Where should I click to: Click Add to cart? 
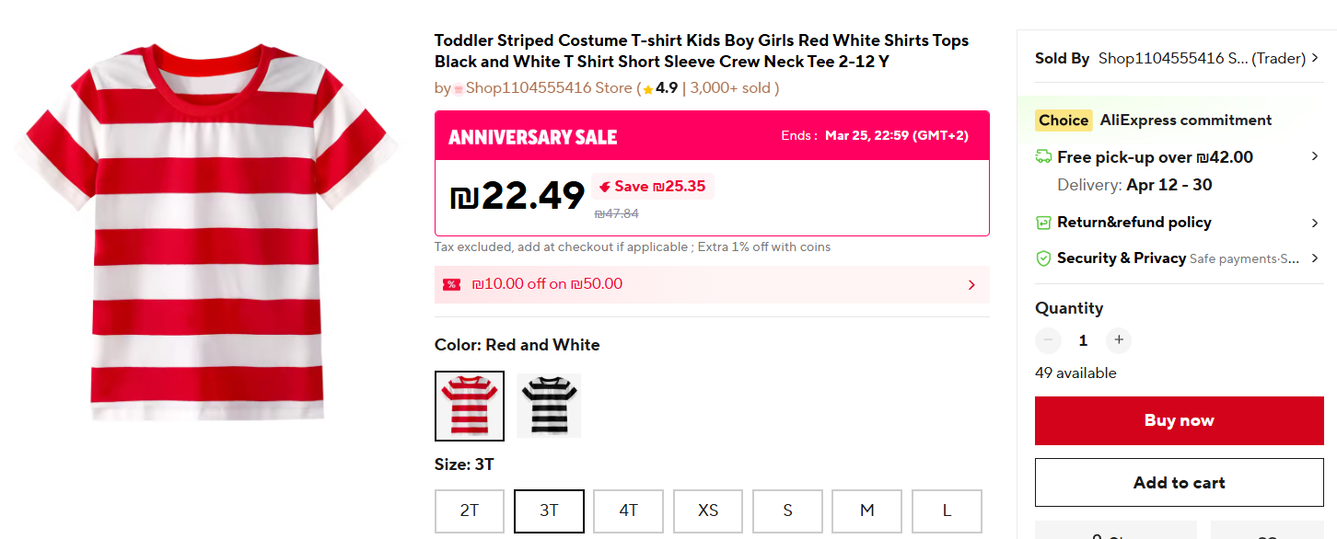1179,483
